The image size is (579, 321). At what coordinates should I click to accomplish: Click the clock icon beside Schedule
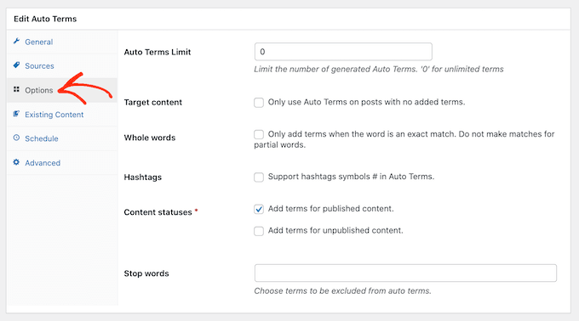tap(16, 138)
